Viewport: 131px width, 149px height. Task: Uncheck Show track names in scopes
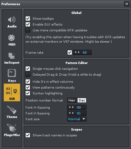pyautogui.click(x=28, y=135)
